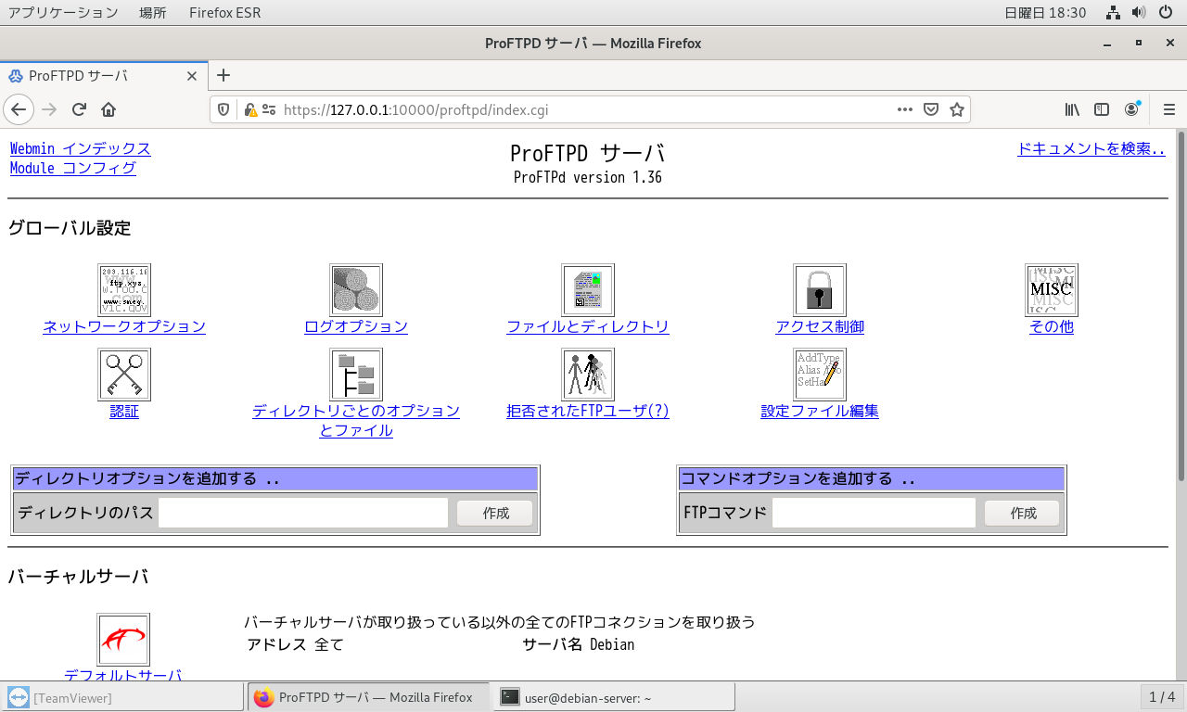The width and height of the screenshot is (1187, 712).
Task: Reload the page with Firefox reload button
Action: (x=79, y=109)
